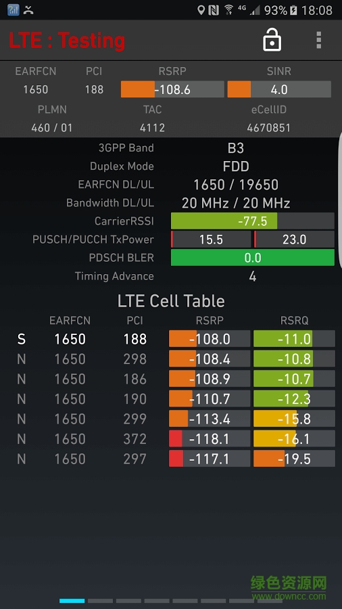Tap the battery indicator icon
342x609 pixels.
[x=293, y=10]
